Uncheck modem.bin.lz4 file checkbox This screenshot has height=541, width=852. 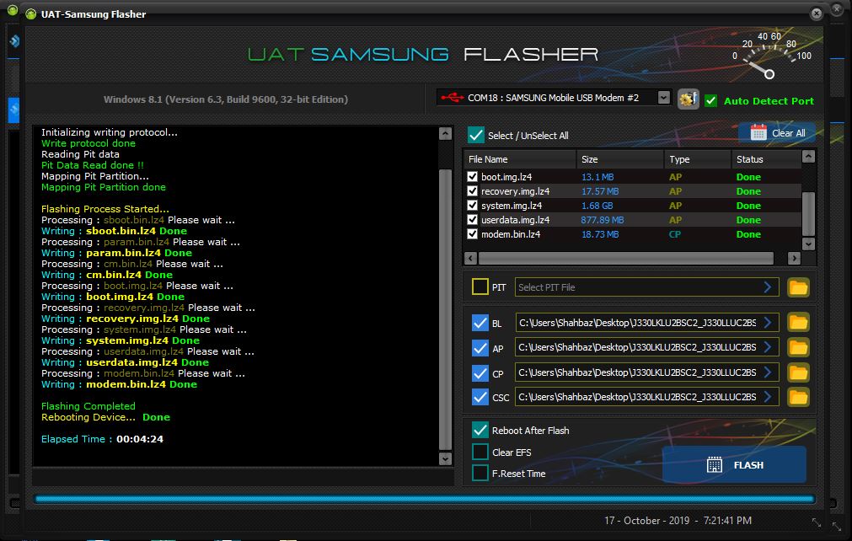(472, 234)
